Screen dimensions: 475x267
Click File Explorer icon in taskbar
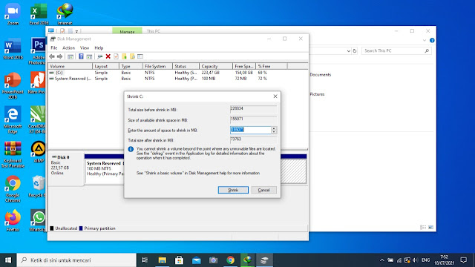tap(163, 260)
